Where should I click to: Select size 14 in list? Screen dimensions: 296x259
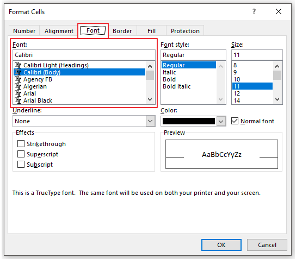[252, 100]
